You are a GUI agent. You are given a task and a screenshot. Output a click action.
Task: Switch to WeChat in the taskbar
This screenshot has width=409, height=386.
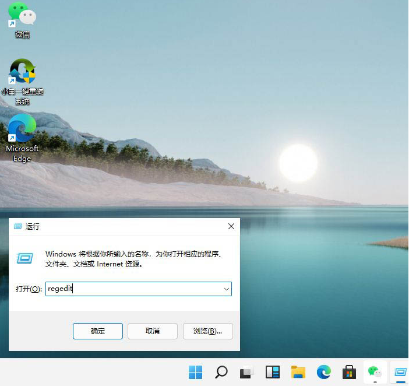[375, 371]
